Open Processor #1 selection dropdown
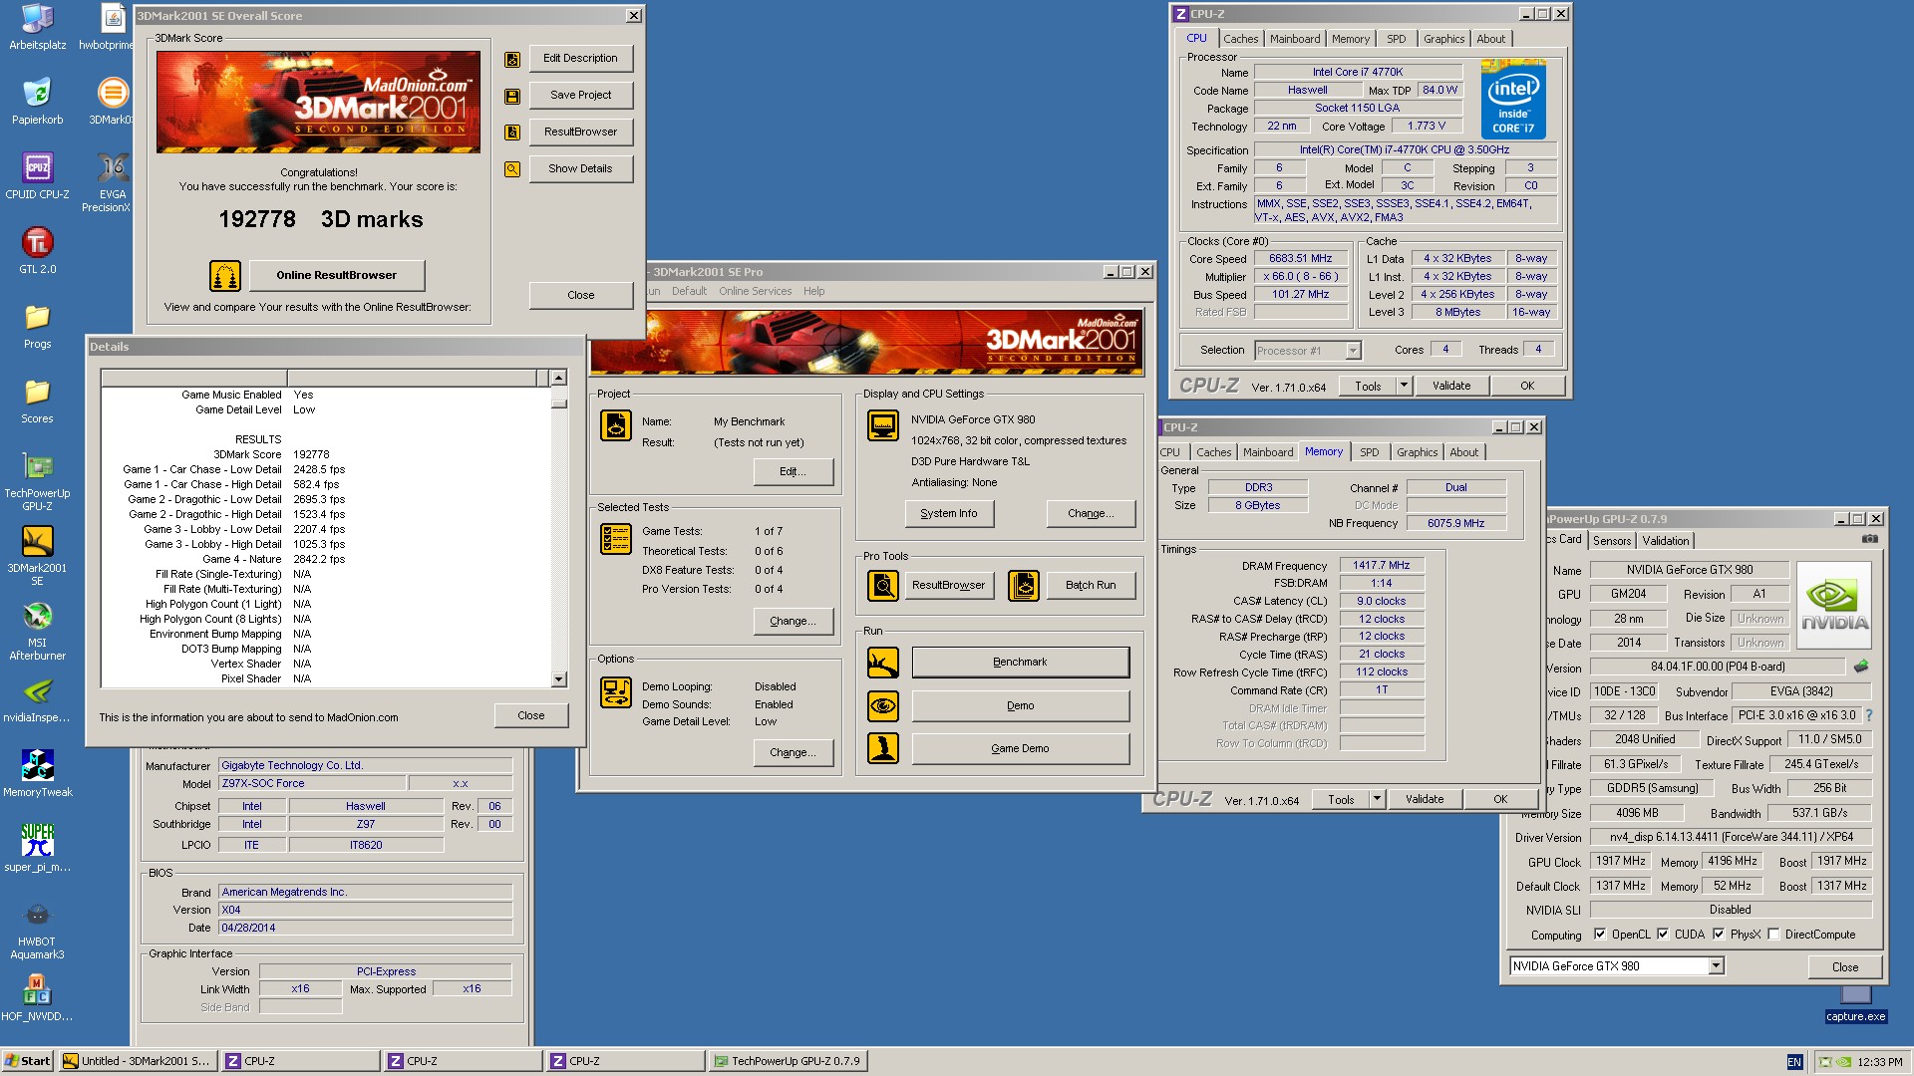Screen dimensions: 1914x1076 coord(1353,351)
